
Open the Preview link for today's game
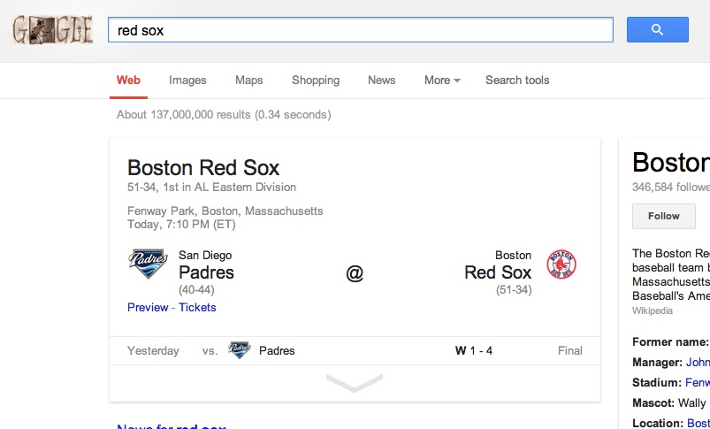click(x=148, y=307)
